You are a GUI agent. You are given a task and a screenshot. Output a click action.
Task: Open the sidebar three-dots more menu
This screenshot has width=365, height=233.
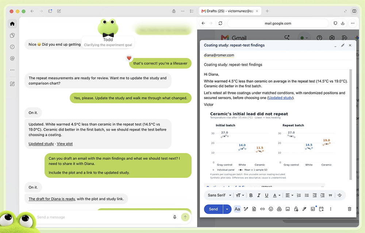[x=12, y=70]
